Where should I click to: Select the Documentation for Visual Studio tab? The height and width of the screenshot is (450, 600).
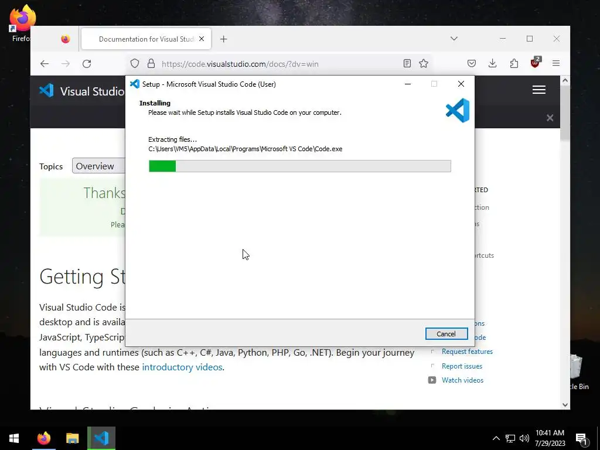pyautogui.click(x=146, y=39)
